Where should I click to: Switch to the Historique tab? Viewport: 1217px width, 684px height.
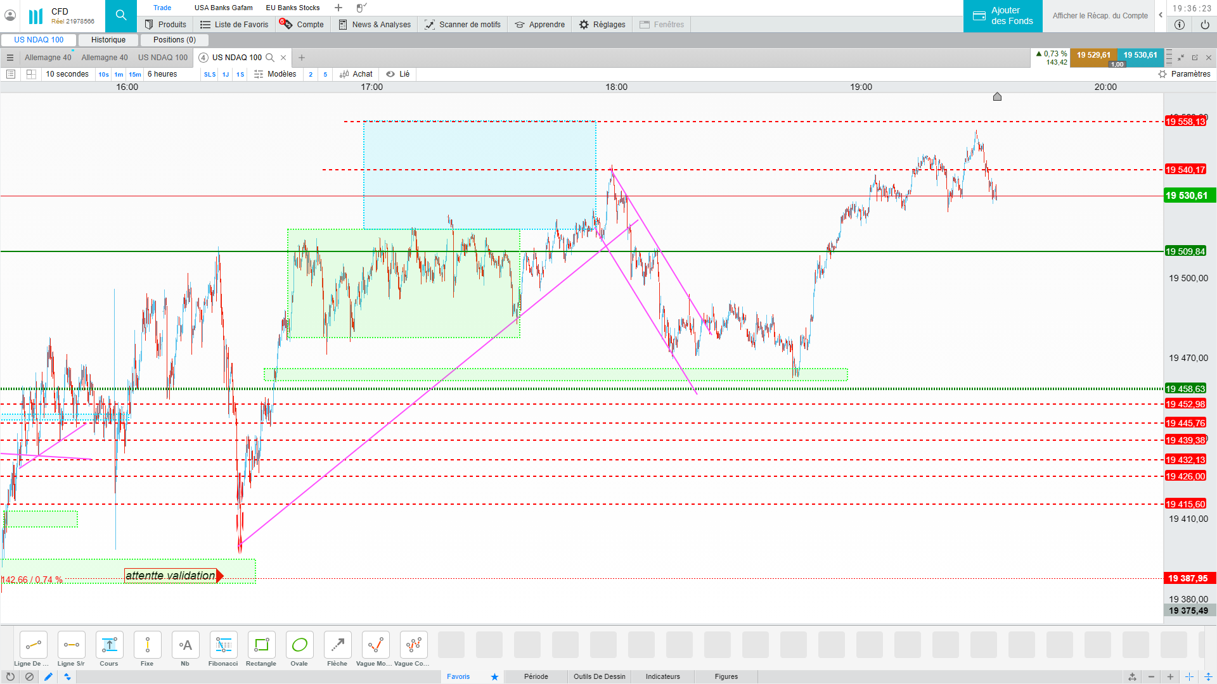pos(108,40)
